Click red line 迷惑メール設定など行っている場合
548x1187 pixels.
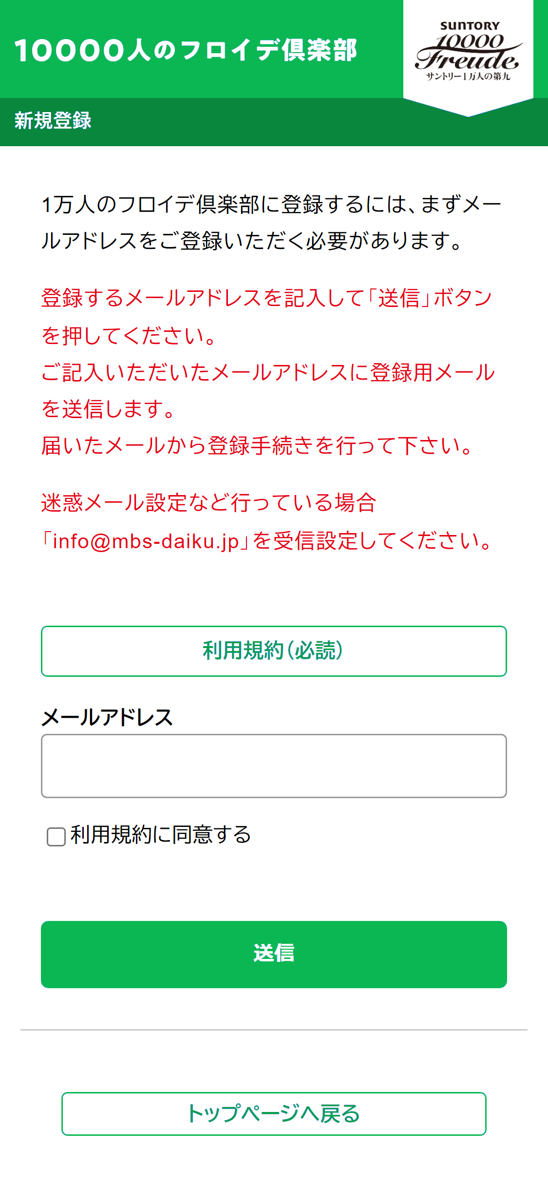pos(208,502)
